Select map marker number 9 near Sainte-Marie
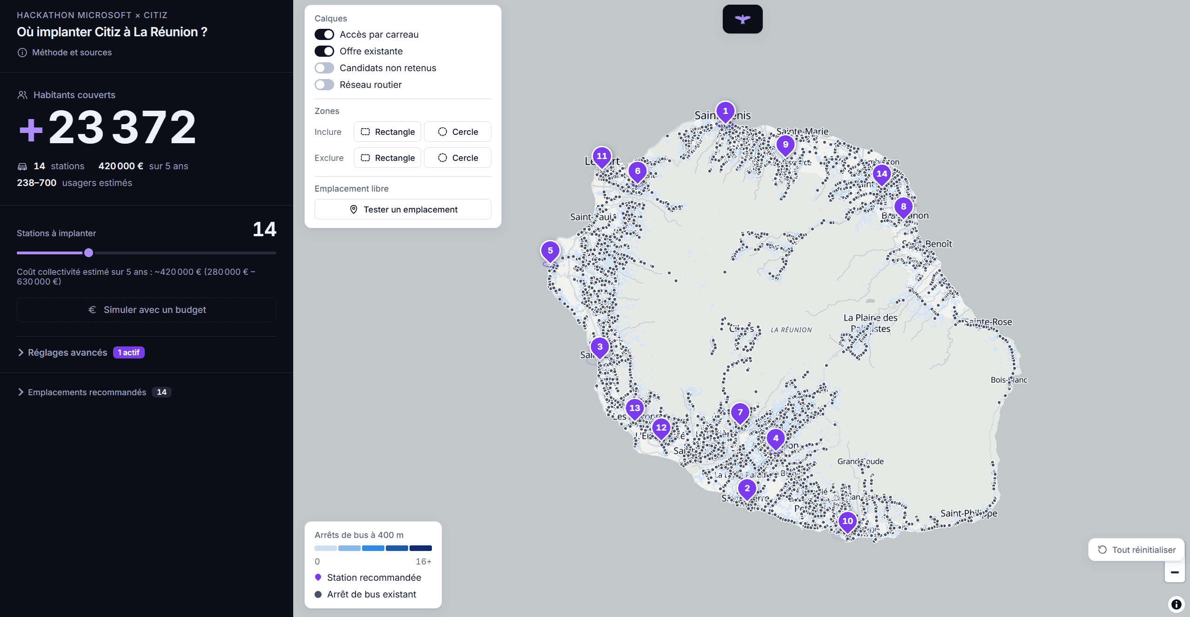This screenshot has width=1190, height=617. pos(786,146)
